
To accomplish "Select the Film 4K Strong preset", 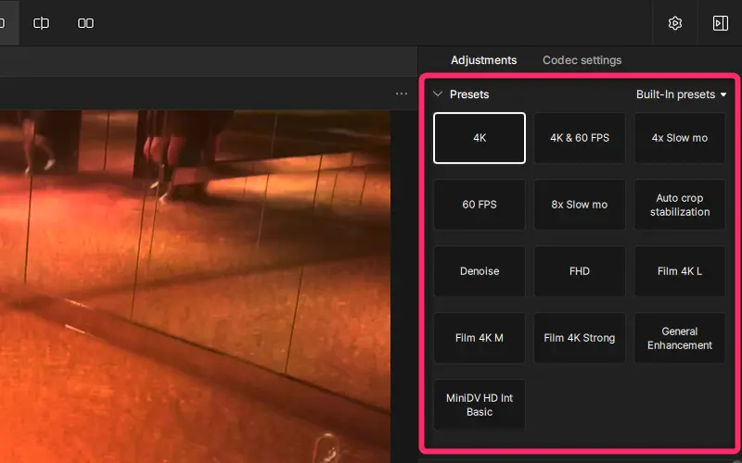I will pos(580,338).
